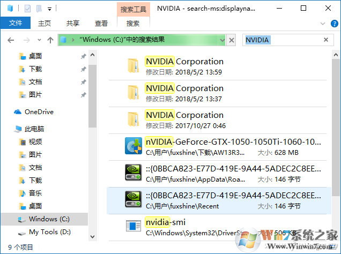Switch to the 查看 ribbon tab
Viewport: 341px width, 254px height.
pos(101,23)
